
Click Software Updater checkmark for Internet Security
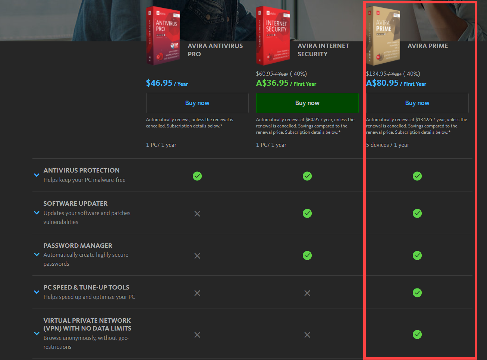click(307, 213)
